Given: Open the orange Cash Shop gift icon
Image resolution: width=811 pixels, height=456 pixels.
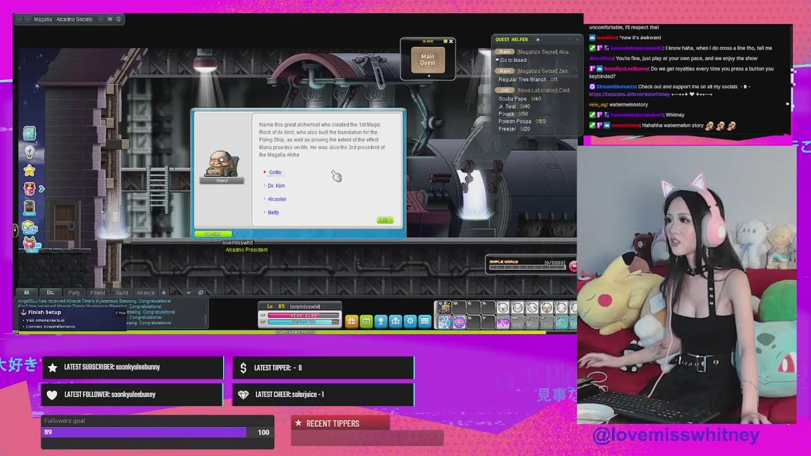Looking at the screenshot, I should tap(352, 321).
